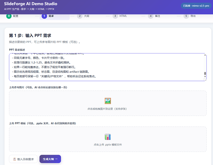213x165 pixels.
Task: Click the line about 同级元素字号、颜色
Action: point(38,58)
